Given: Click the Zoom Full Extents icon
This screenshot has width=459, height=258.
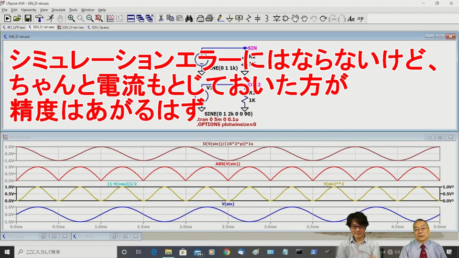Looking at the screenshot, I should click(x=99, y=19).
